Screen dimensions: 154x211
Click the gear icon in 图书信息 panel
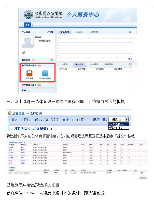tap(130, 65)
